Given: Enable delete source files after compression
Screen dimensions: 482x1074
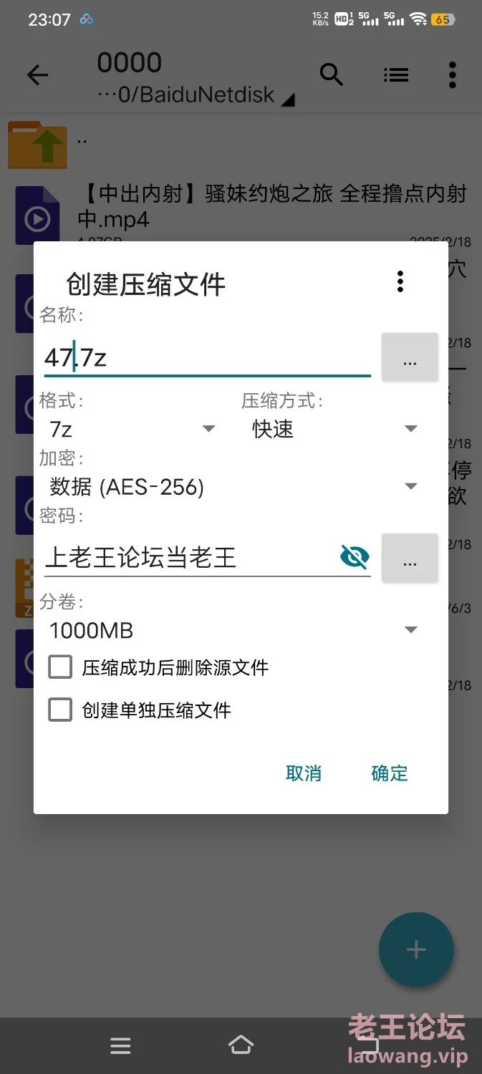Looking at the screenshot, I should pyautogui.click(x=60, y=667).
